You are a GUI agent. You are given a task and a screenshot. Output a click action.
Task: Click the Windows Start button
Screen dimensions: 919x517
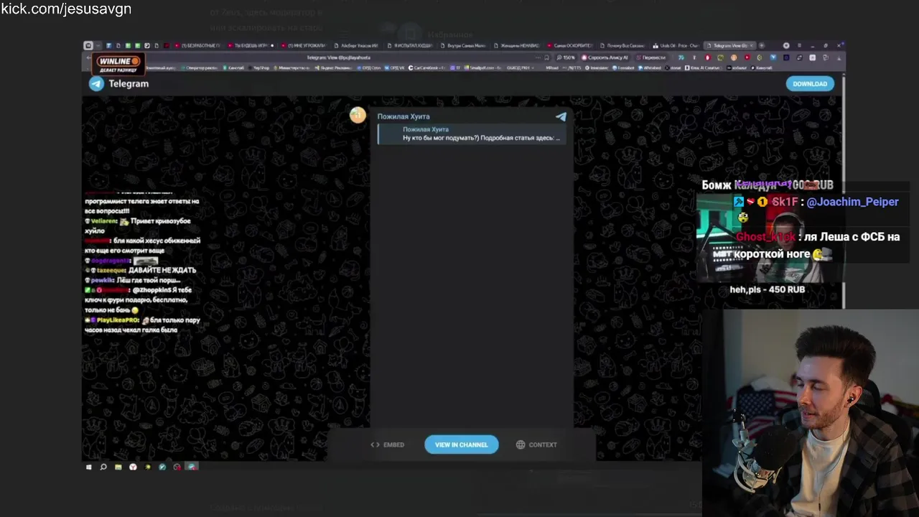point(89,467)
